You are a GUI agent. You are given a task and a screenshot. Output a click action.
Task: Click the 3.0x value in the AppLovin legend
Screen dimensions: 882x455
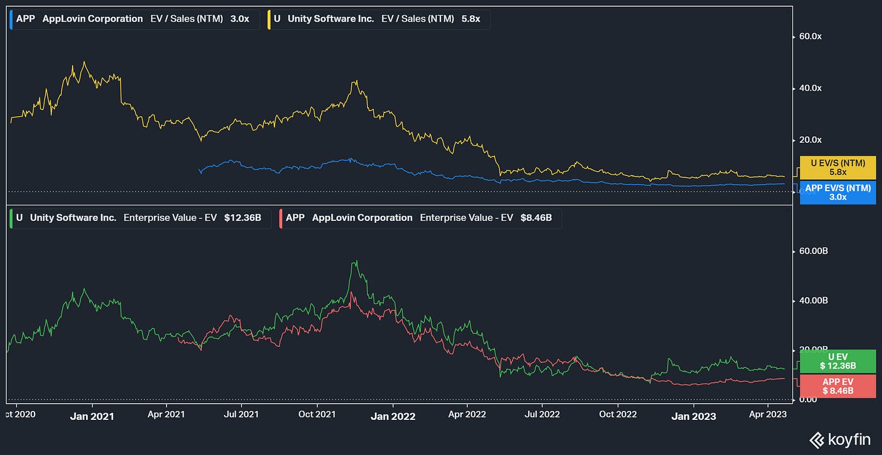[x=239, y=19]
